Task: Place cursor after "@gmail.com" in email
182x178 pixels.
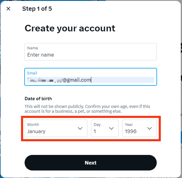Action: click(91, 80)
